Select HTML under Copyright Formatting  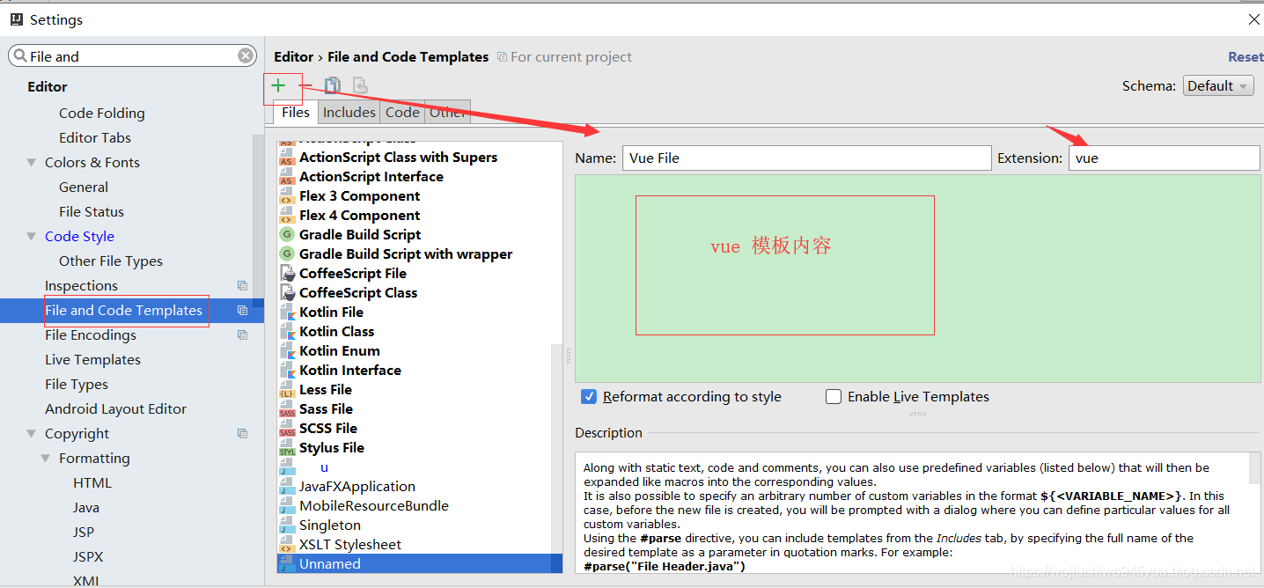point(92,482)
